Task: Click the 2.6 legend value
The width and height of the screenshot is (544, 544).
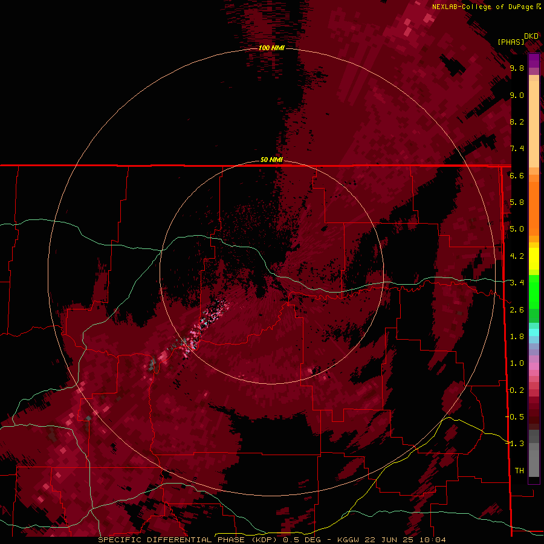Action: point(517,310)
